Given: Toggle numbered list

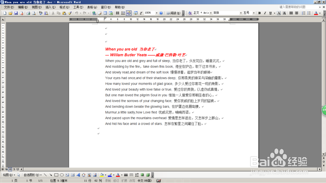Looking at the screenshot, I should (304, 13).
